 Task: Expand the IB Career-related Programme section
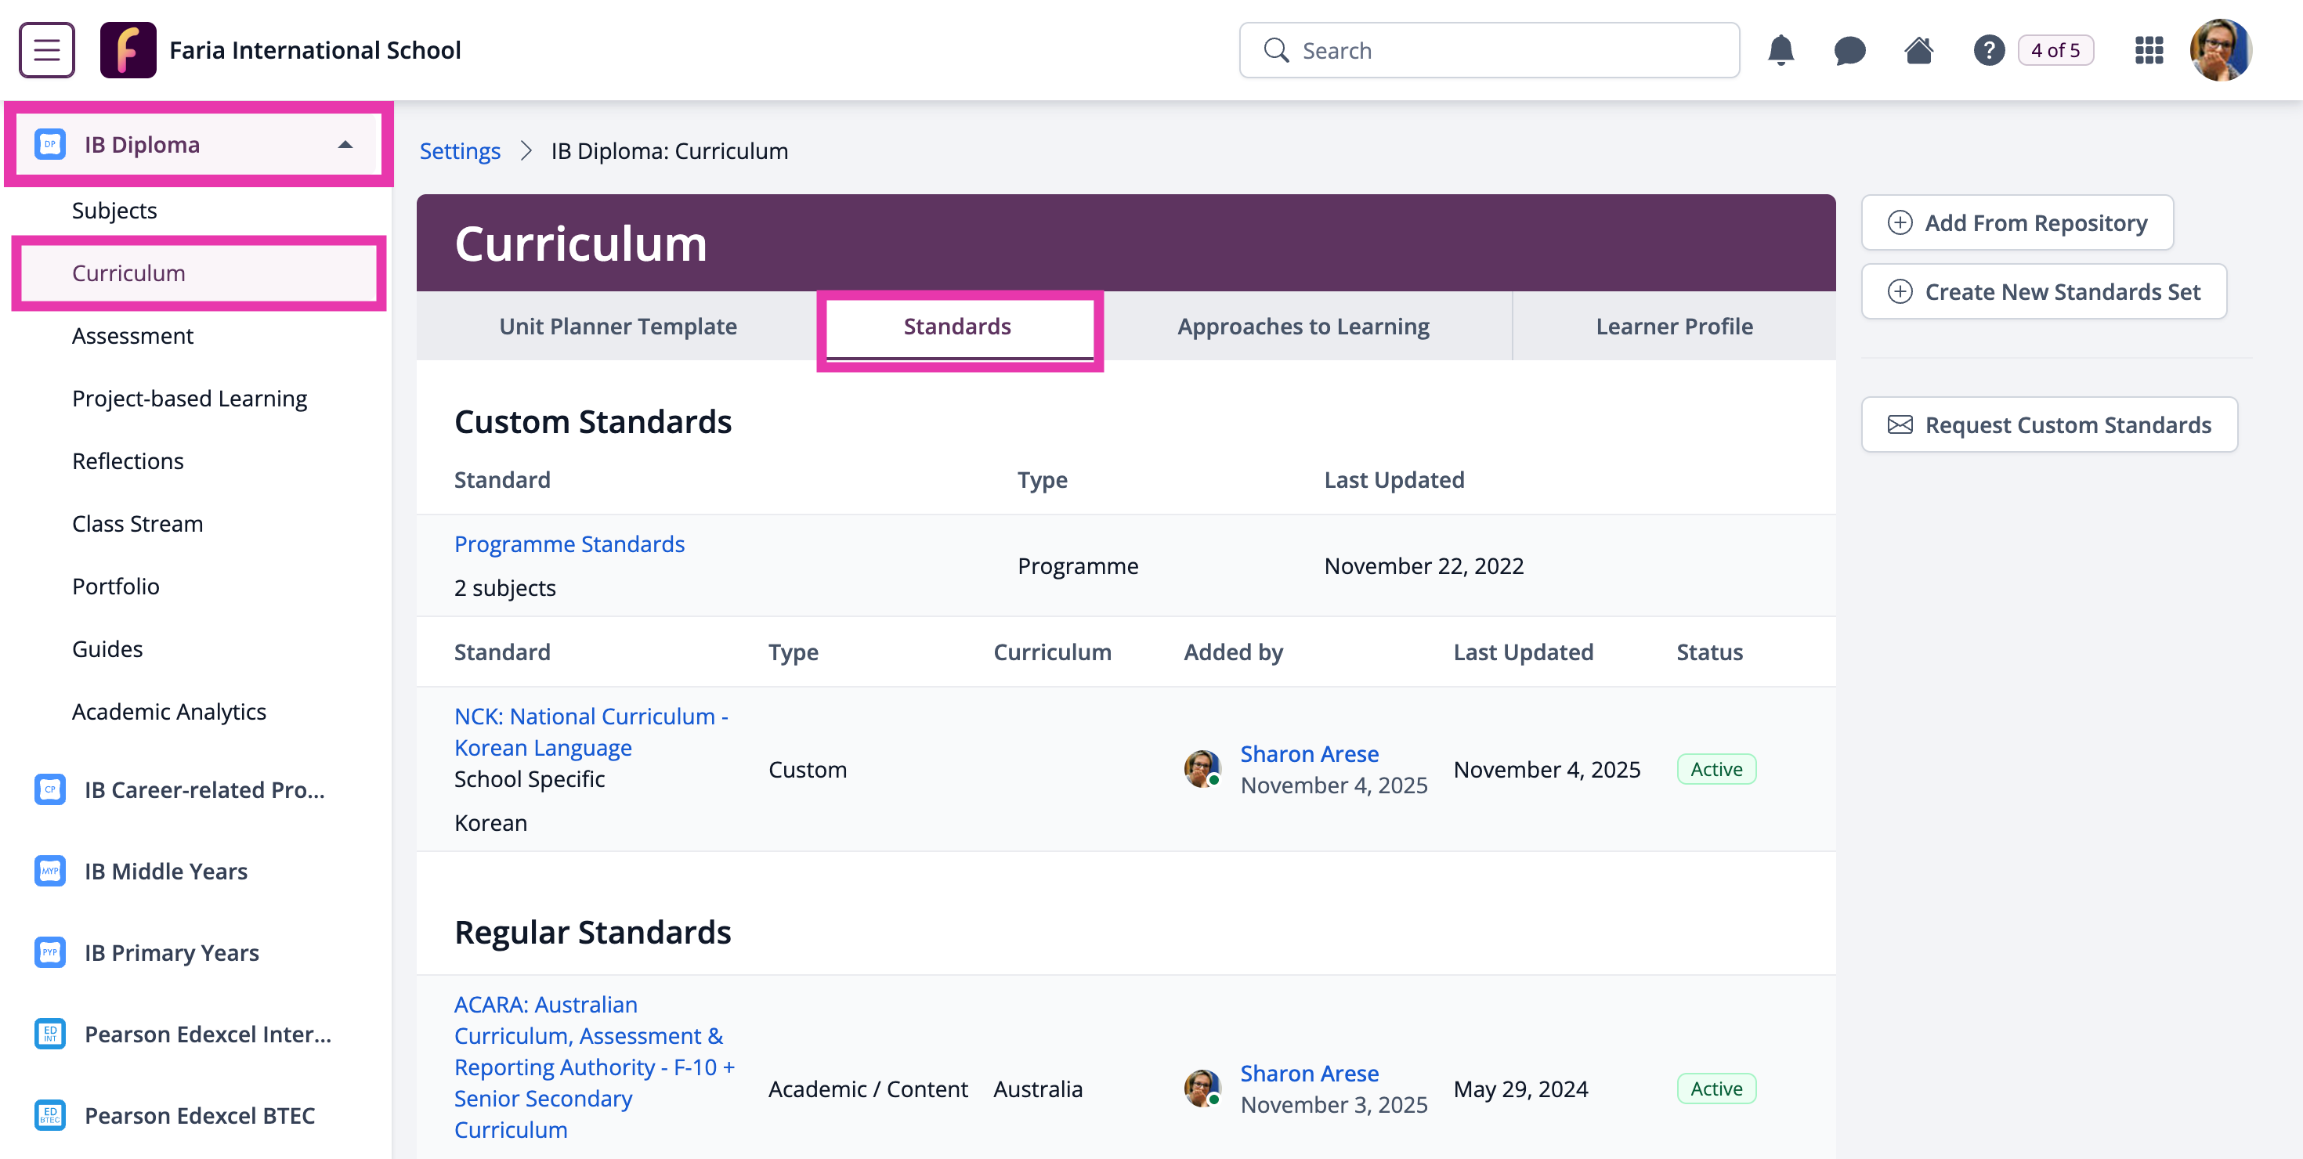(x=204, y=790)
